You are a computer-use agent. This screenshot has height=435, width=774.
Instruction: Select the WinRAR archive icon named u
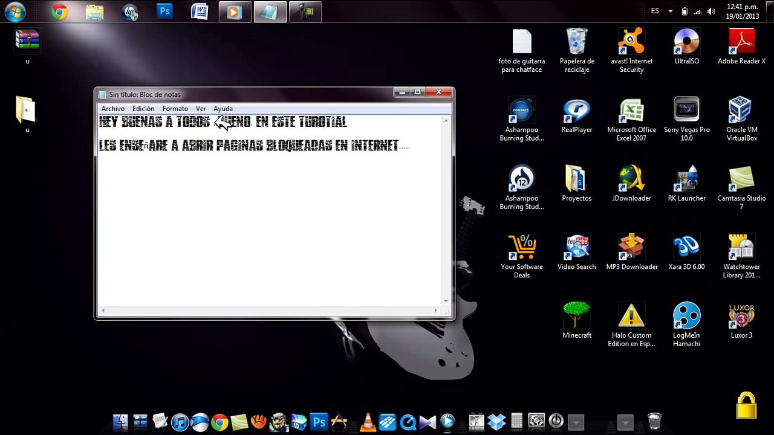click(x=27, y=46)
